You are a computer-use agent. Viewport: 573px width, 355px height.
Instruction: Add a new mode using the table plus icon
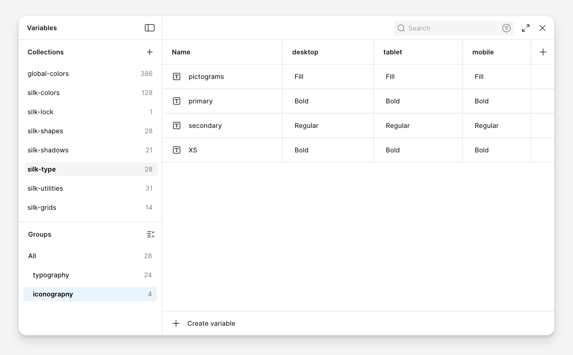[x=543, y=52]
